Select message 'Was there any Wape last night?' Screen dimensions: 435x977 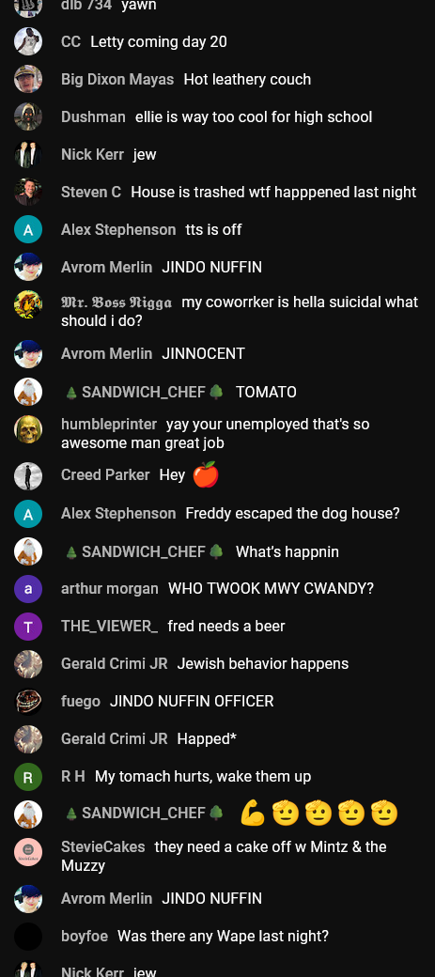[223, 936]
